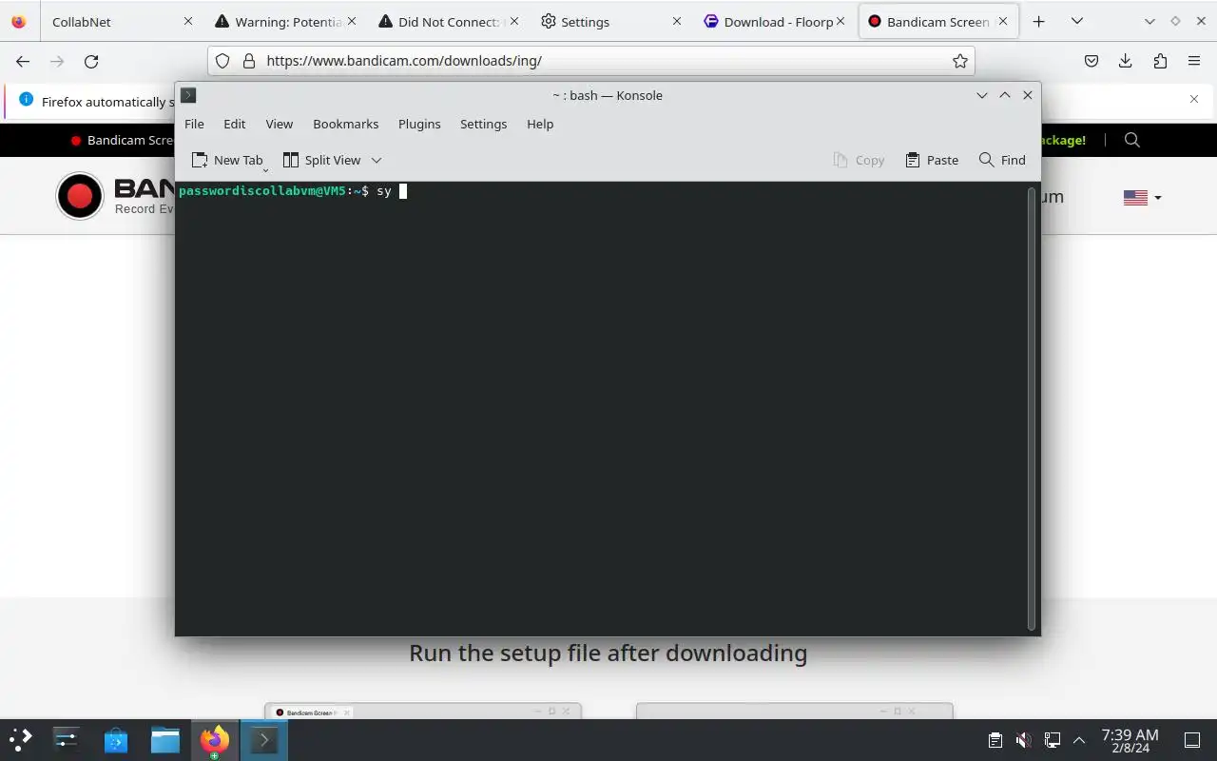Viewport: 1217px width, 761px height.
Task: Click inside the Konsole terminal prompt area
Action: coord(603,409)
